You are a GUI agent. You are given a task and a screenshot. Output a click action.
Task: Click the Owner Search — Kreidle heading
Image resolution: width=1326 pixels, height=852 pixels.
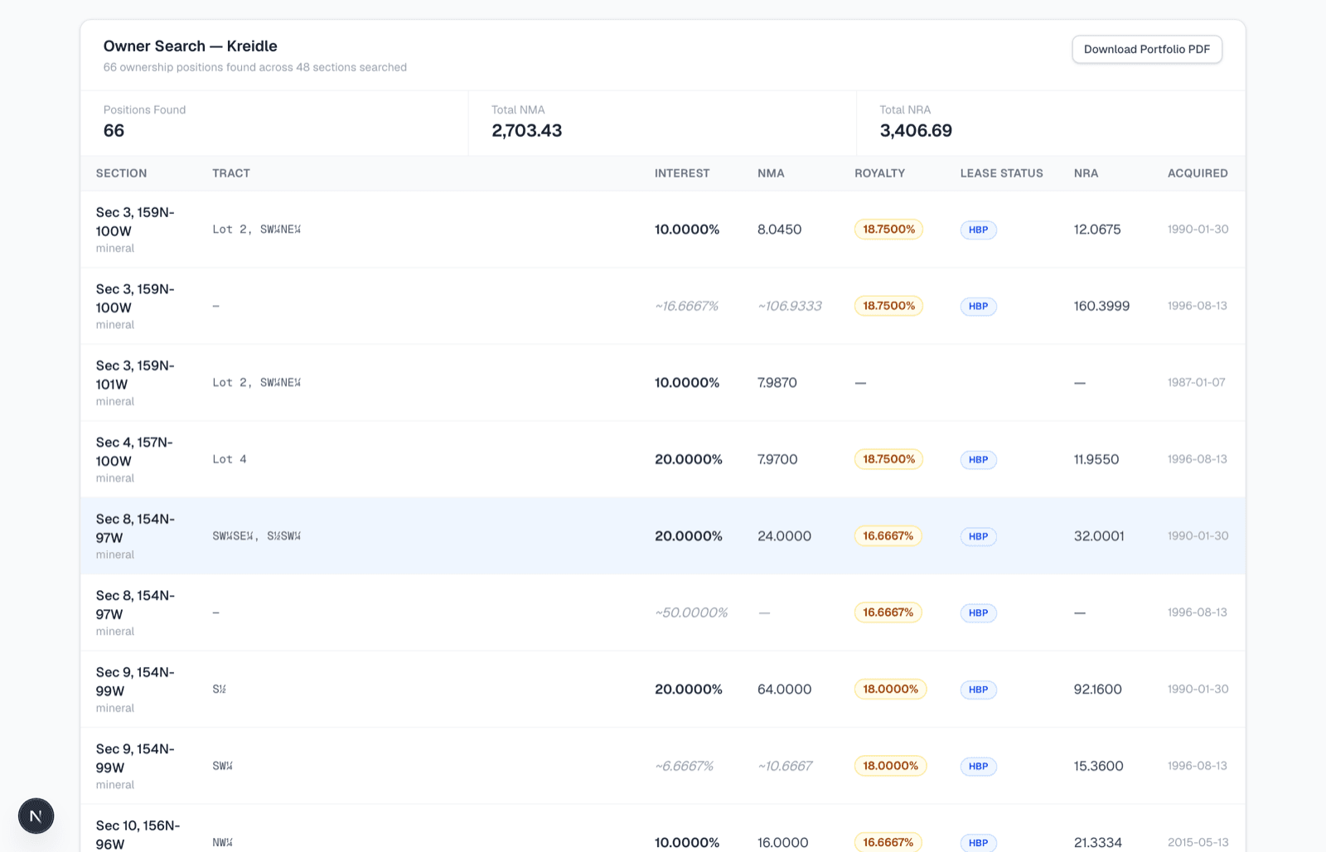tap(190, 46)
